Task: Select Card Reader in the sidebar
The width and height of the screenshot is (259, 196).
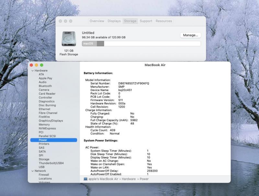Action: pos(47,94)
